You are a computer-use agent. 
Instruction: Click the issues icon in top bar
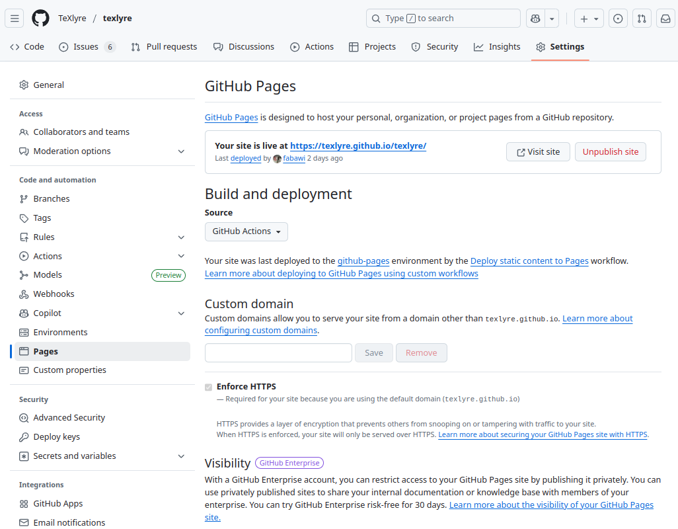(x=618, y=19)
